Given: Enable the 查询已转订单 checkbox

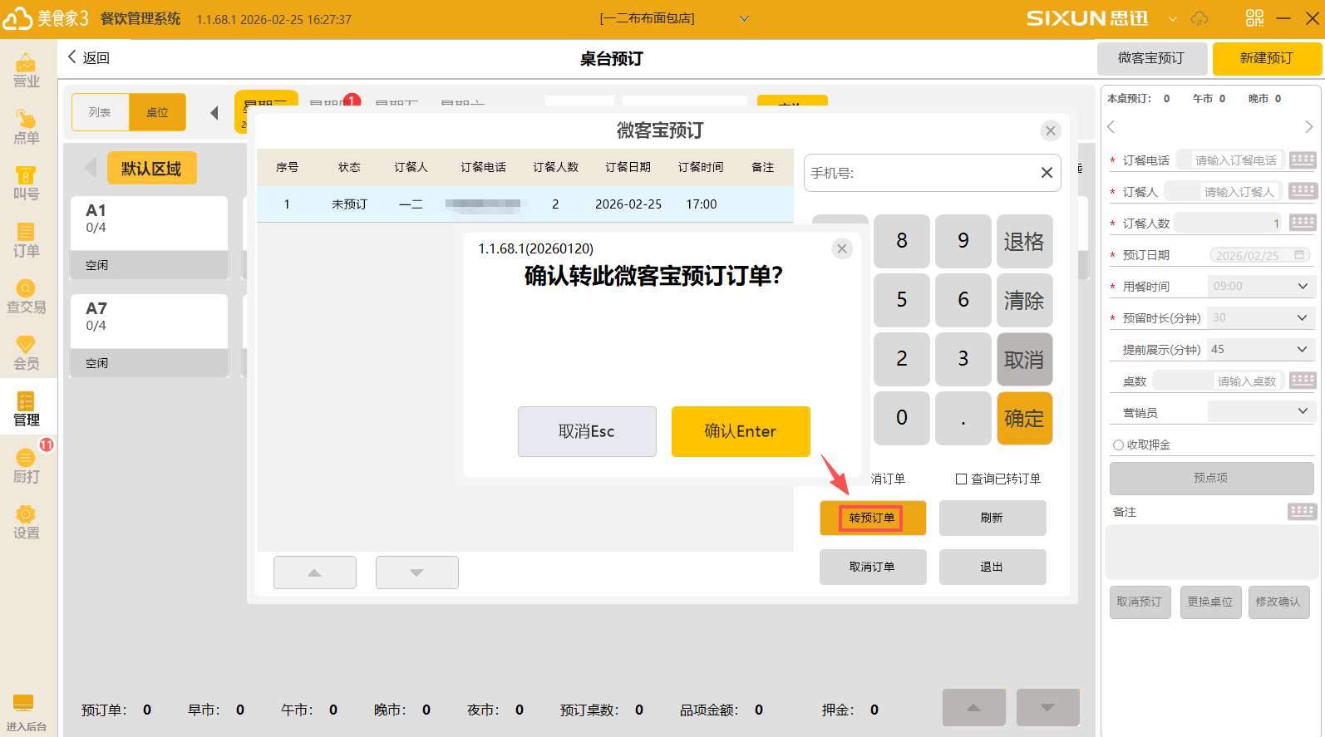Looking at the screenshot, I should tap(962, 479).
